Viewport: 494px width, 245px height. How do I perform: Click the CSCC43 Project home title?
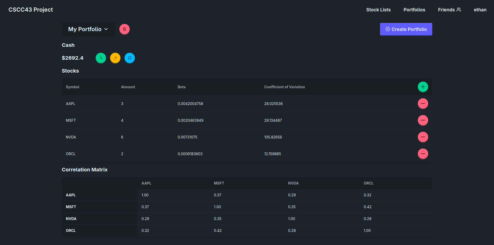[31, 10]
